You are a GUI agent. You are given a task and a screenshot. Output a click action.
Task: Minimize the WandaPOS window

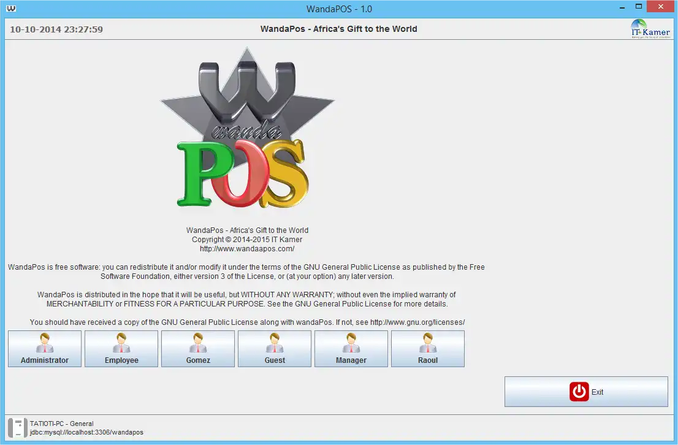click(x=622, y=7)
